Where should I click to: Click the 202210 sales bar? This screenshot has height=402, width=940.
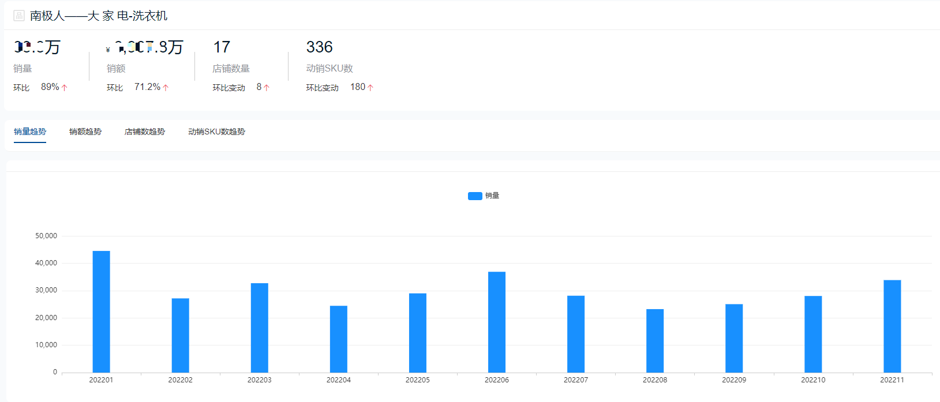(x=813, y=334)
